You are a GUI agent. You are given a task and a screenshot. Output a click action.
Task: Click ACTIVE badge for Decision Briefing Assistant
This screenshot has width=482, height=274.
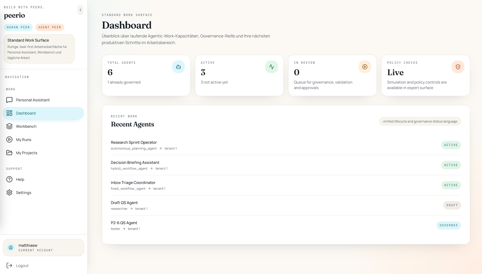[x=451, y=165]
